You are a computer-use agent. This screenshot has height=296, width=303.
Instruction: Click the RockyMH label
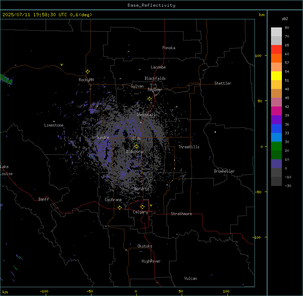[86, 79]
